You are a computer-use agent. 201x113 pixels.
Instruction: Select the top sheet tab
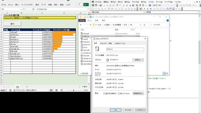(18, 87)
